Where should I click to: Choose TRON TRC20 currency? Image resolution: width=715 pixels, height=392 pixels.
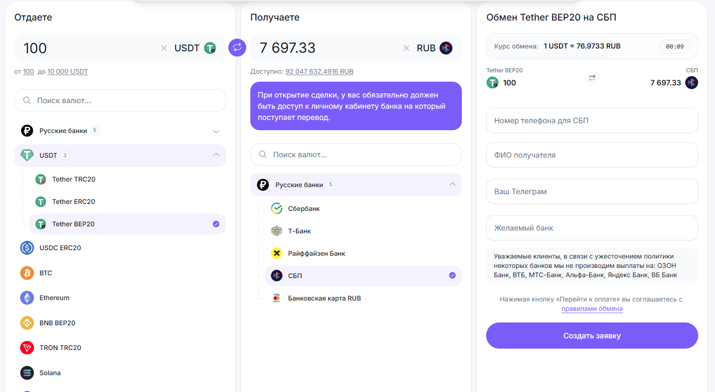tap(120, 348)
